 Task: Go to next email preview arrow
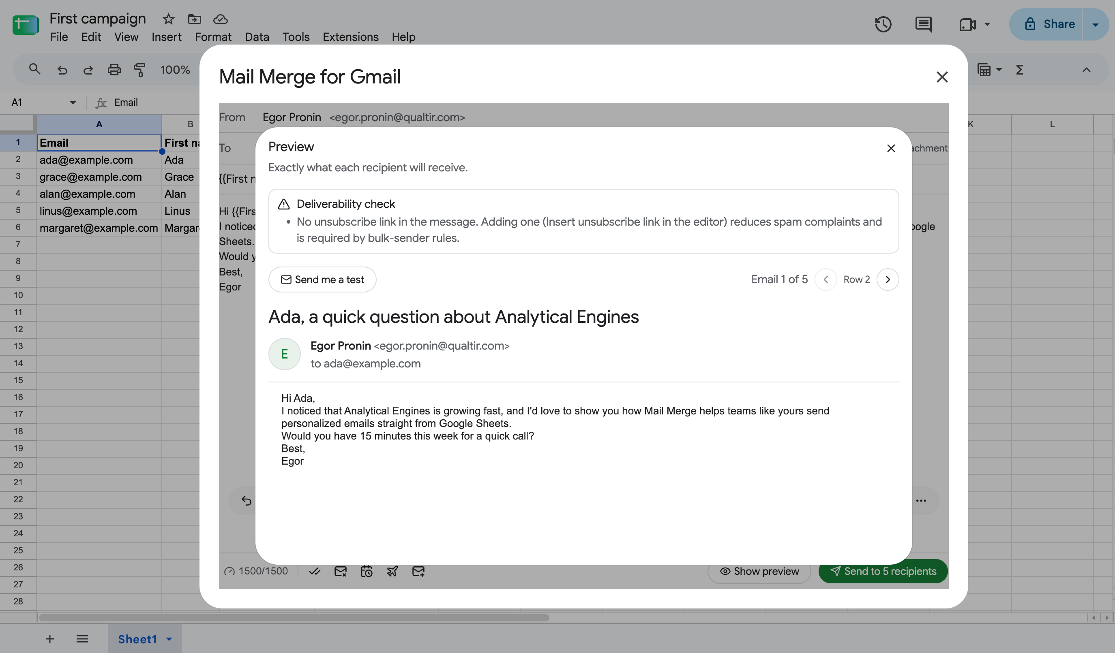tap(887, 280)
